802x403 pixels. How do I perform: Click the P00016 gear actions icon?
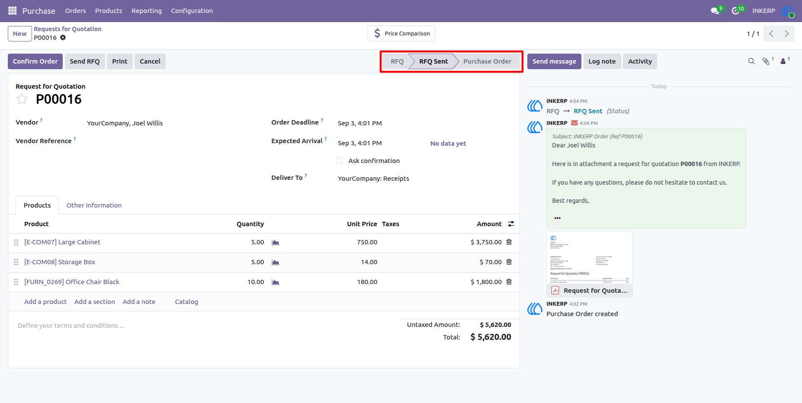pos(63,38)
